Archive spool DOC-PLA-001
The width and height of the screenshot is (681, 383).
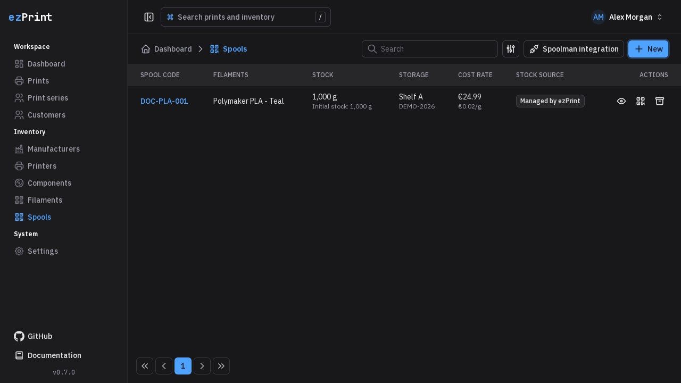tap(660, 101)
